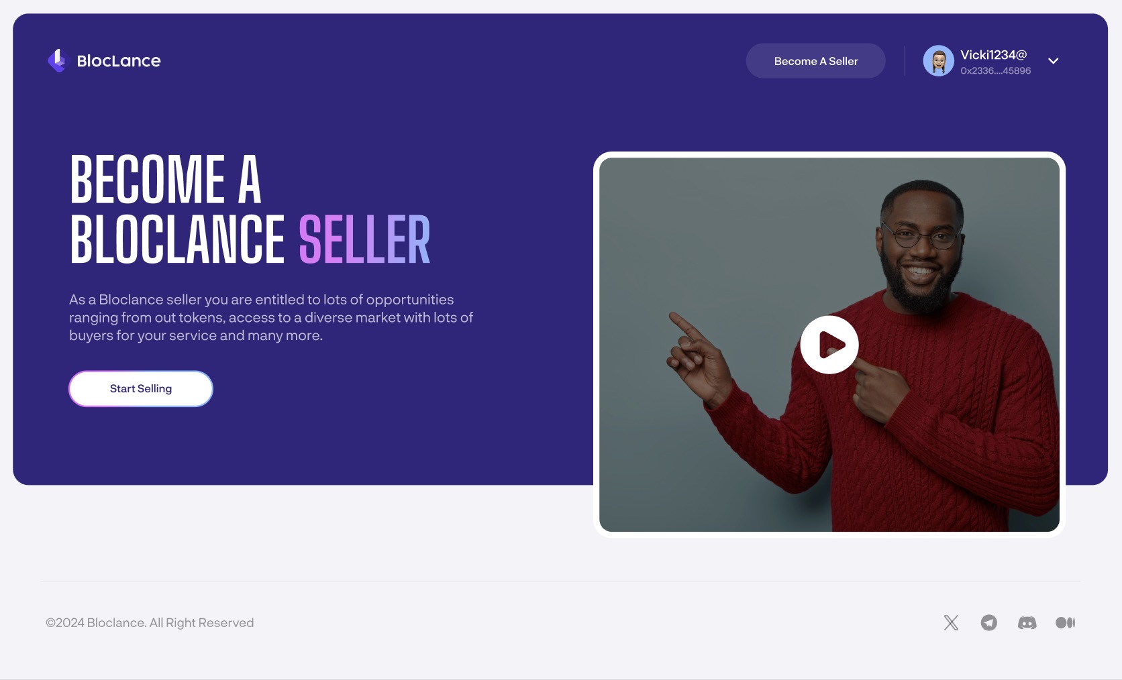Expand the account dropdown chevron
Image resolution: width=1122 pixels, height=680 pixels.
tap(1054, 61)
